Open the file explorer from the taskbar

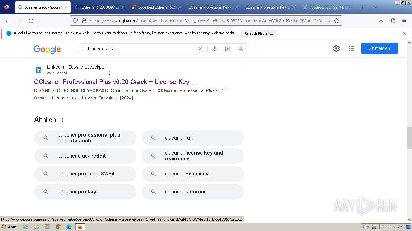pos(36,227)
